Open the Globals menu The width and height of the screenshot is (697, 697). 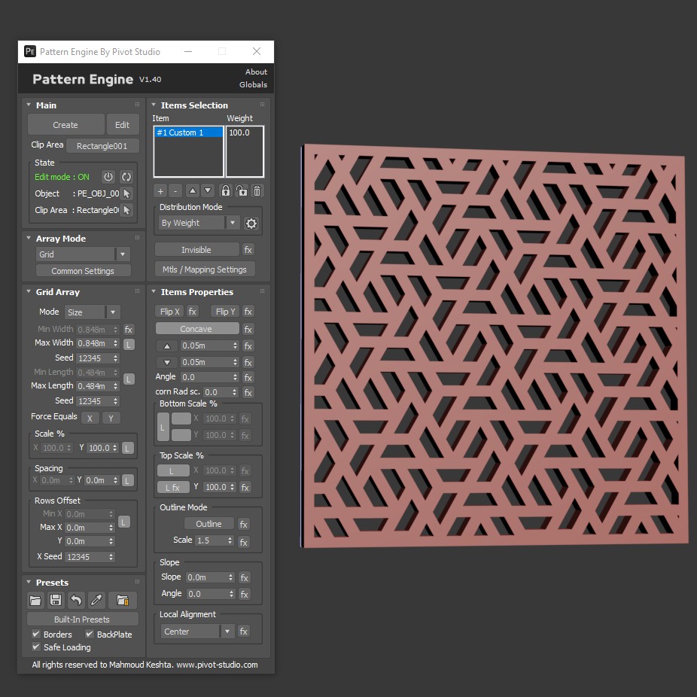(254, 84)
